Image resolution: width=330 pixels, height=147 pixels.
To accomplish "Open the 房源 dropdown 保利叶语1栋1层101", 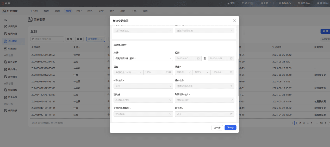I will pos(143,59).
